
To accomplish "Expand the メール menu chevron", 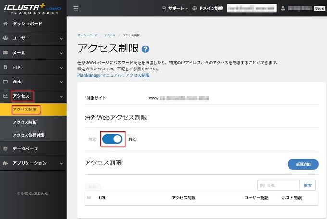I will click(x=61, y=53).
